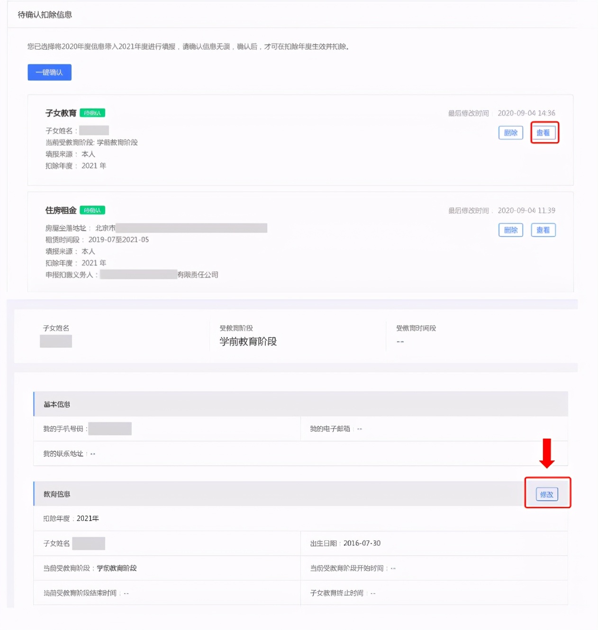Click 删除 in the 住房租金 card
The height and width of the screenshot is (630, 598).
point(510,230)
